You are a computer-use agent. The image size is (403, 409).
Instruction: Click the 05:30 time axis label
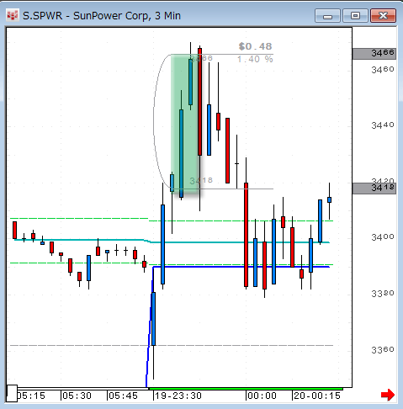(77, 396)
